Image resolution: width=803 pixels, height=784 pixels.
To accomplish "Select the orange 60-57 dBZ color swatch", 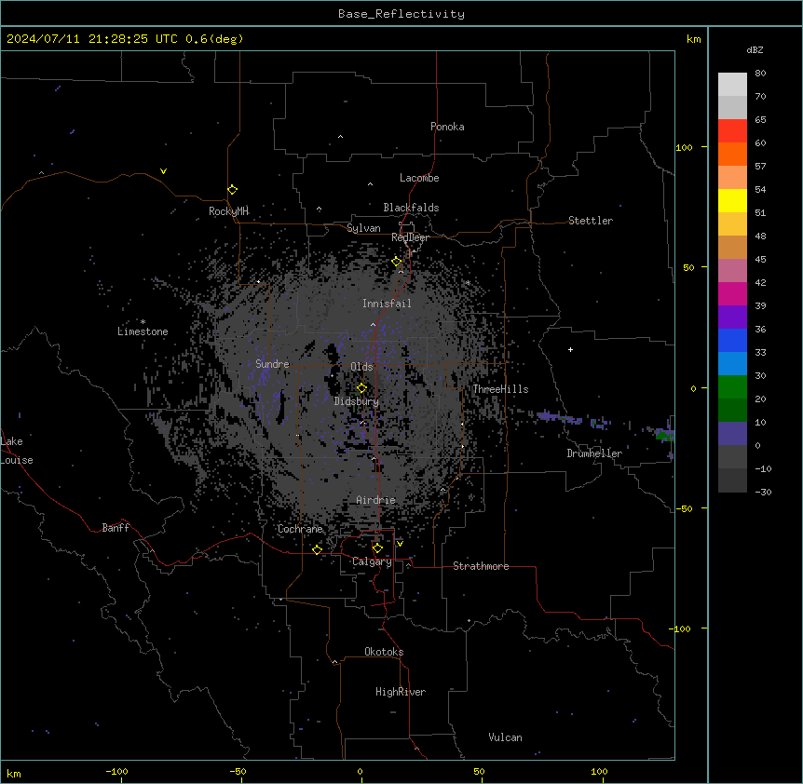I will click(x=732, y=154).
